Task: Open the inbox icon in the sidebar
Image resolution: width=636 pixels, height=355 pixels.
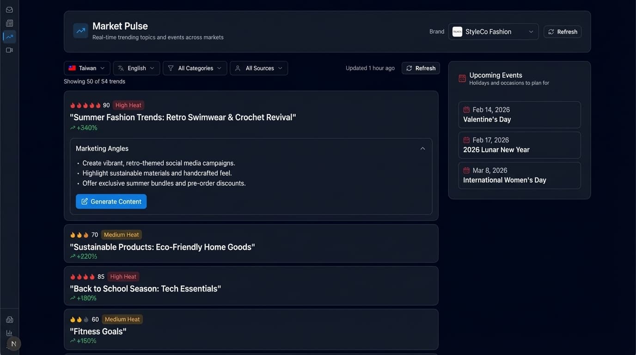Action: 9,9
